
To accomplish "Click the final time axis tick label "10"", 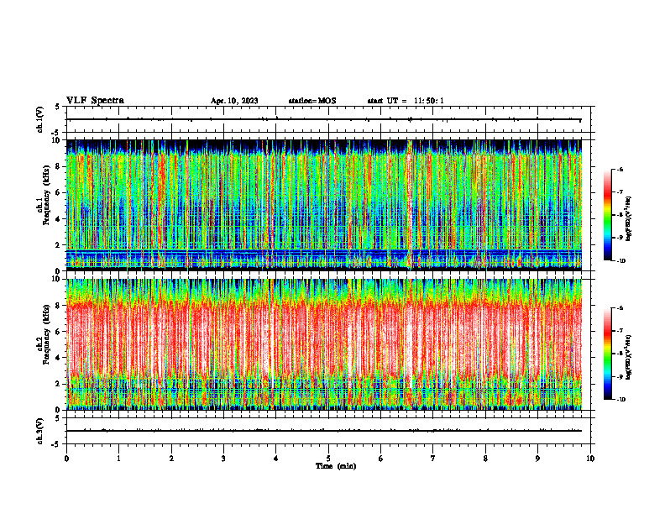I will (590, 459).
